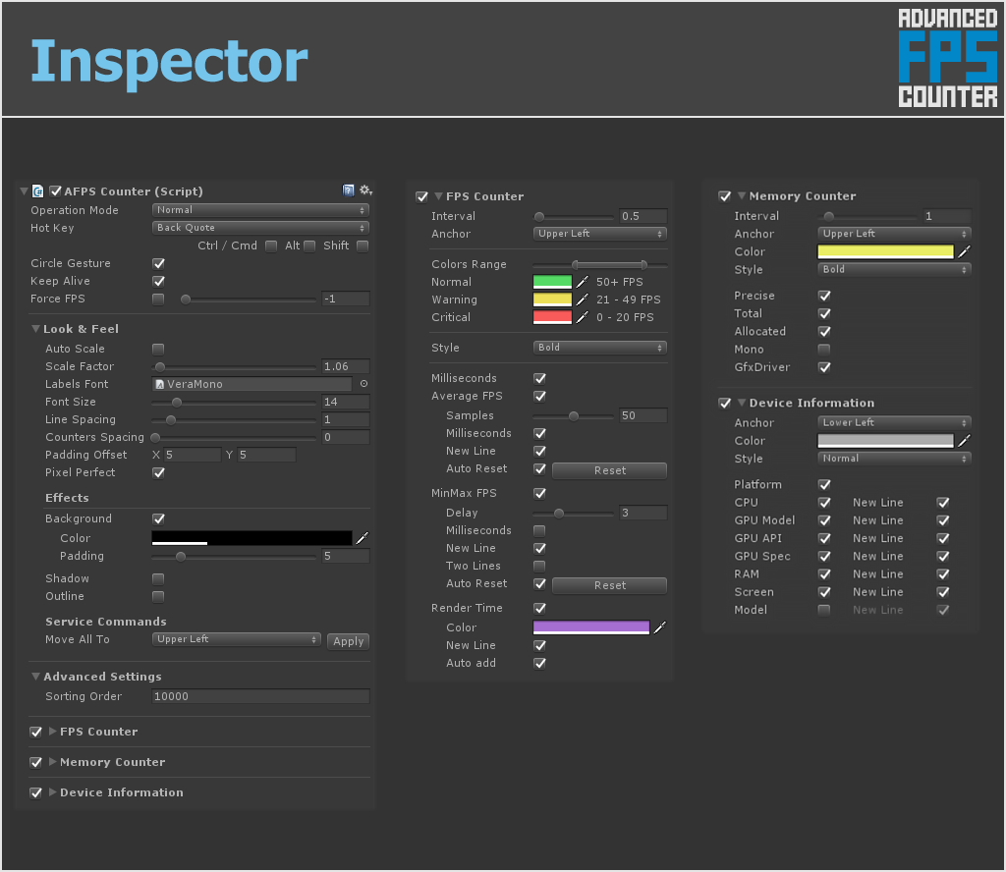Click eyedropper for Device Information color
This screenshot has width=1006, height=872.
pyautogui.click(x=964, y=441)
